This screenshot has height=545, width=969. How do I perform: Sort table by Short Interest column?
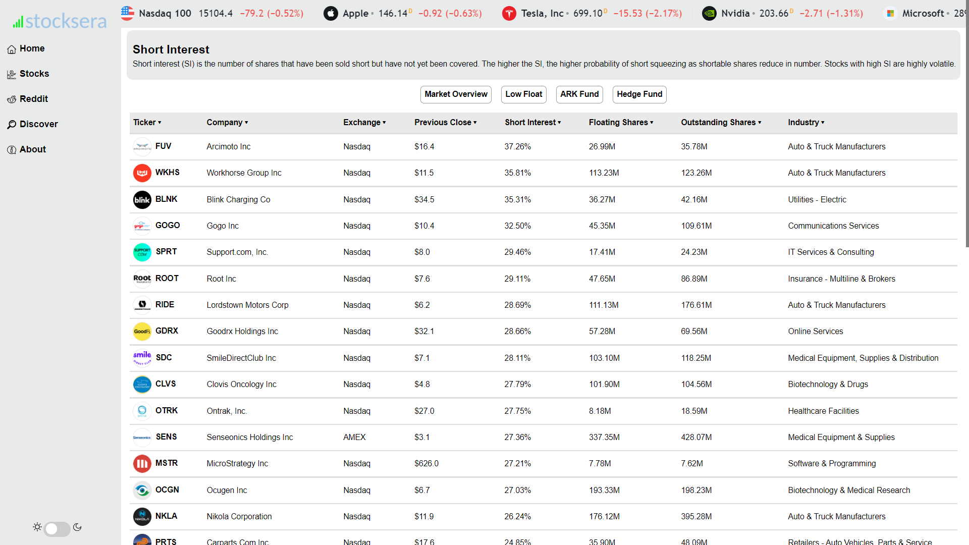[x=532, y=123]
